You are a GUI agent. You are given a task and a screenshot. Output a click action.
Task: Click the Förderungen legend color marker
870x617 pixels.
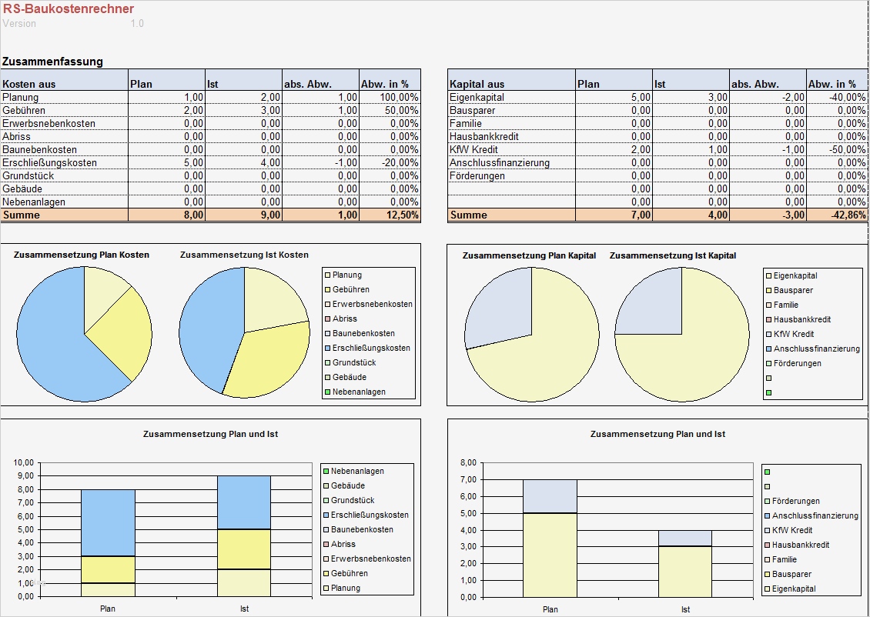770,362
